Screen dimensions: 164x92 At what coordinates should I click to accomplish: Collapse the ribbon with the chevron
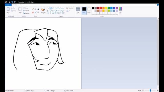(x=155, y=5)
